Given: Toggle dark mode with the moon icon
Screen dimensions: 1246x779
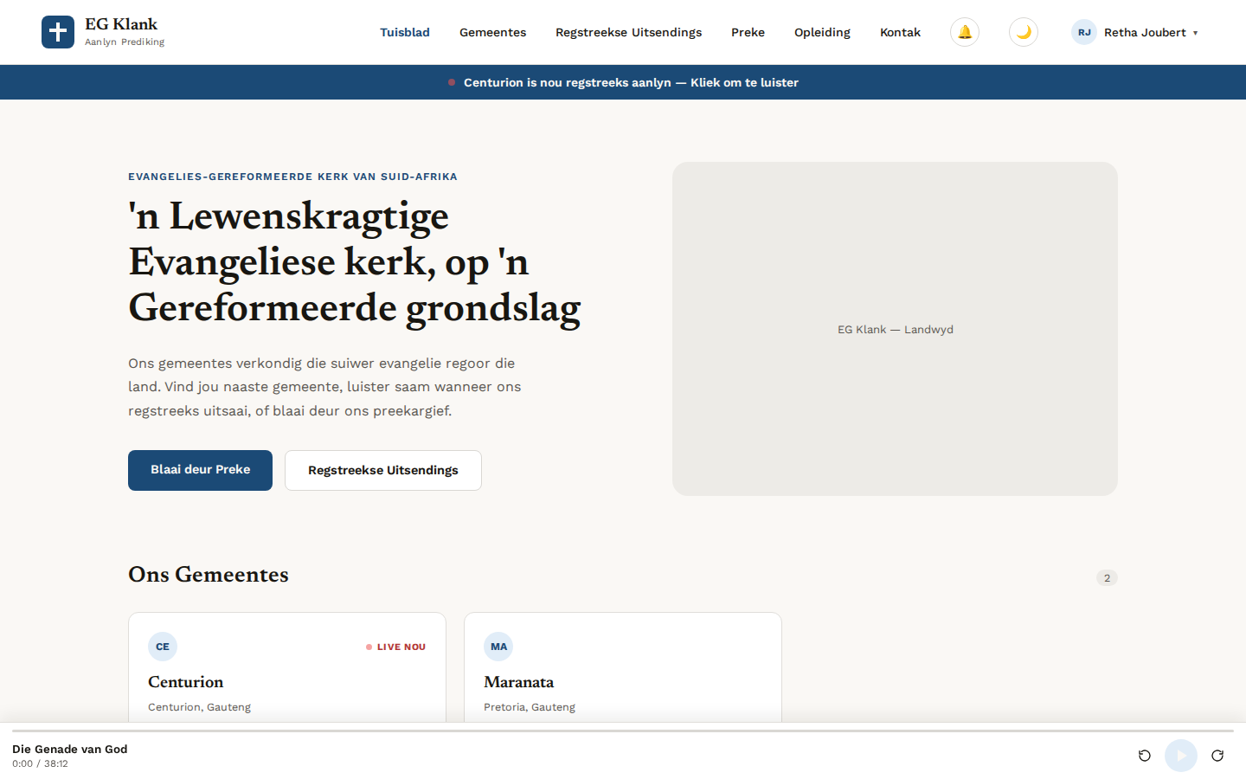Looking at the screenshot, I should [1024, 32].
